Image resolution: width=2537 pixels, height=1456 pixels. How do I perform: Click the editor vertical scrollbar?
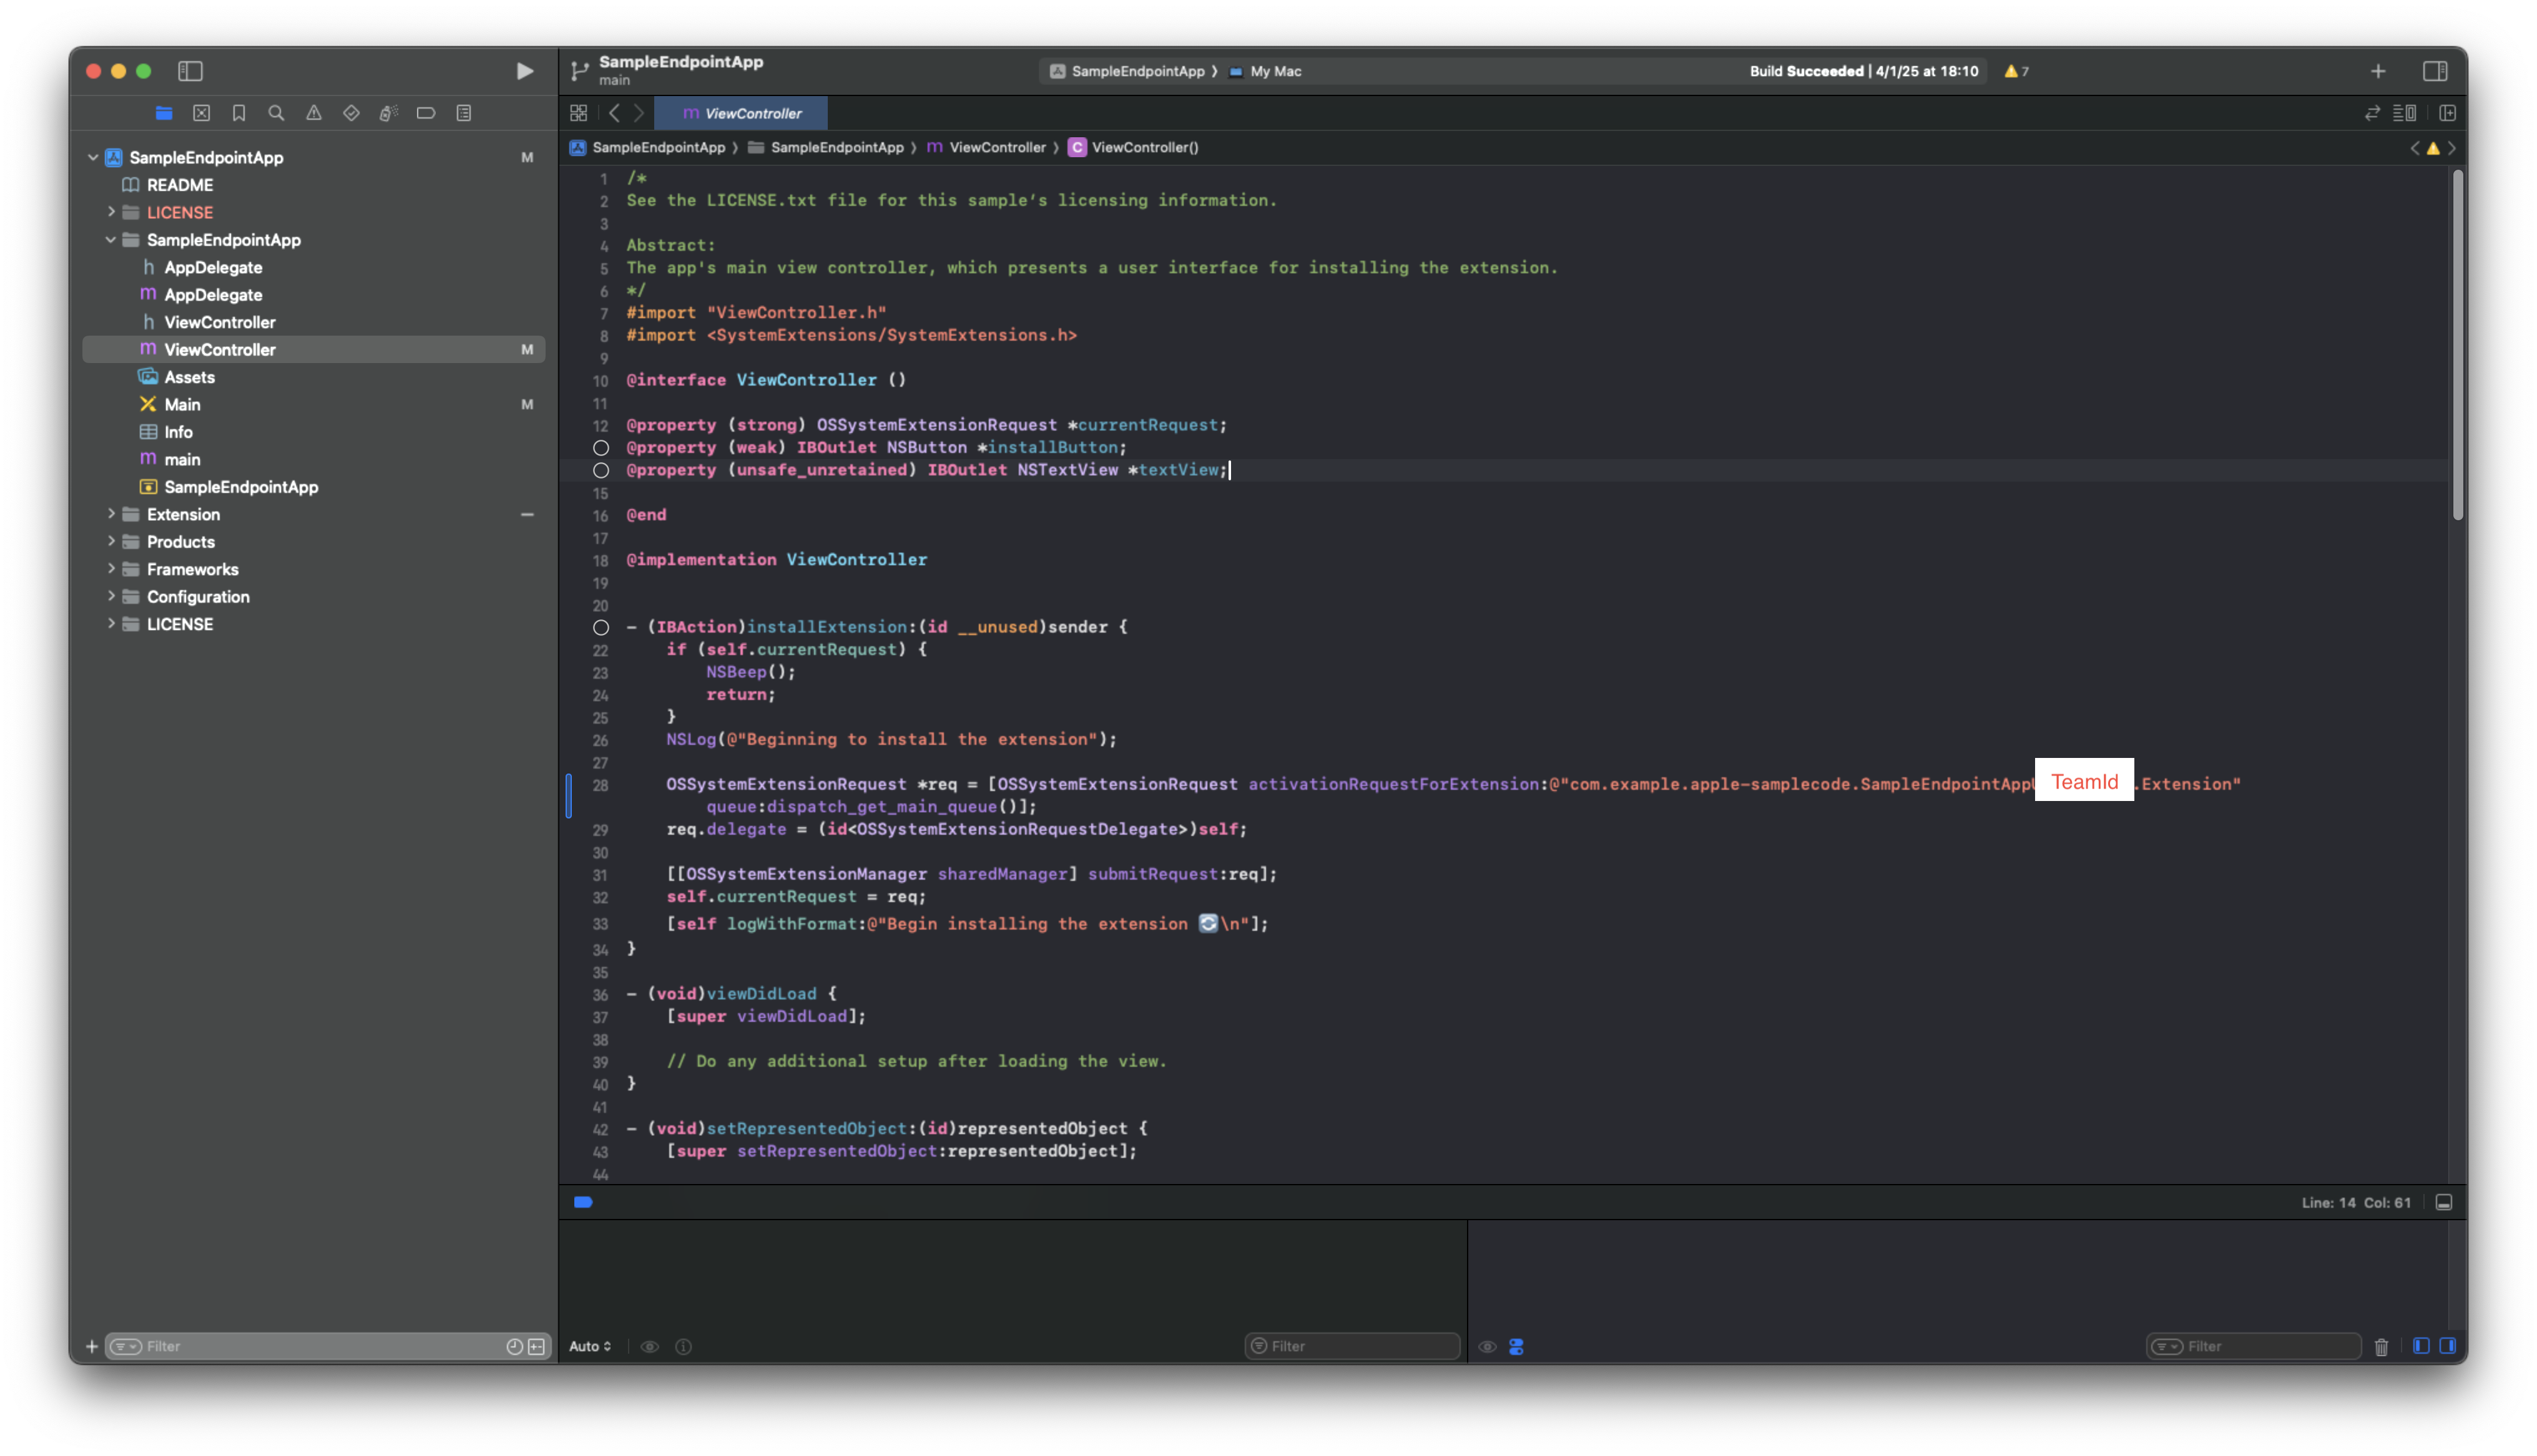pos(2457,345)
